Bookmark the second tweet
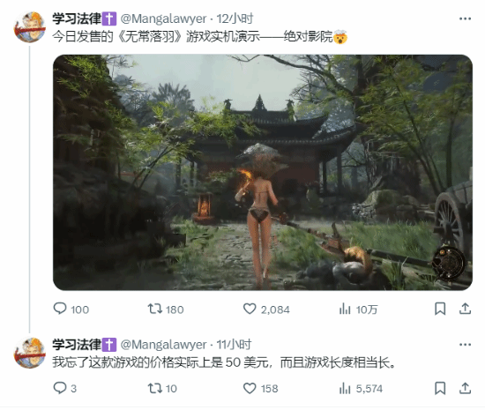 click(440, 388)
